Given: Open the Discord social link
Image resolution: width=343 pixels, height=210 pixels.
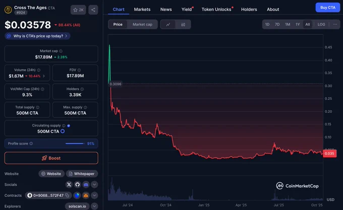Looking at the screenshot, I should 86,185.
